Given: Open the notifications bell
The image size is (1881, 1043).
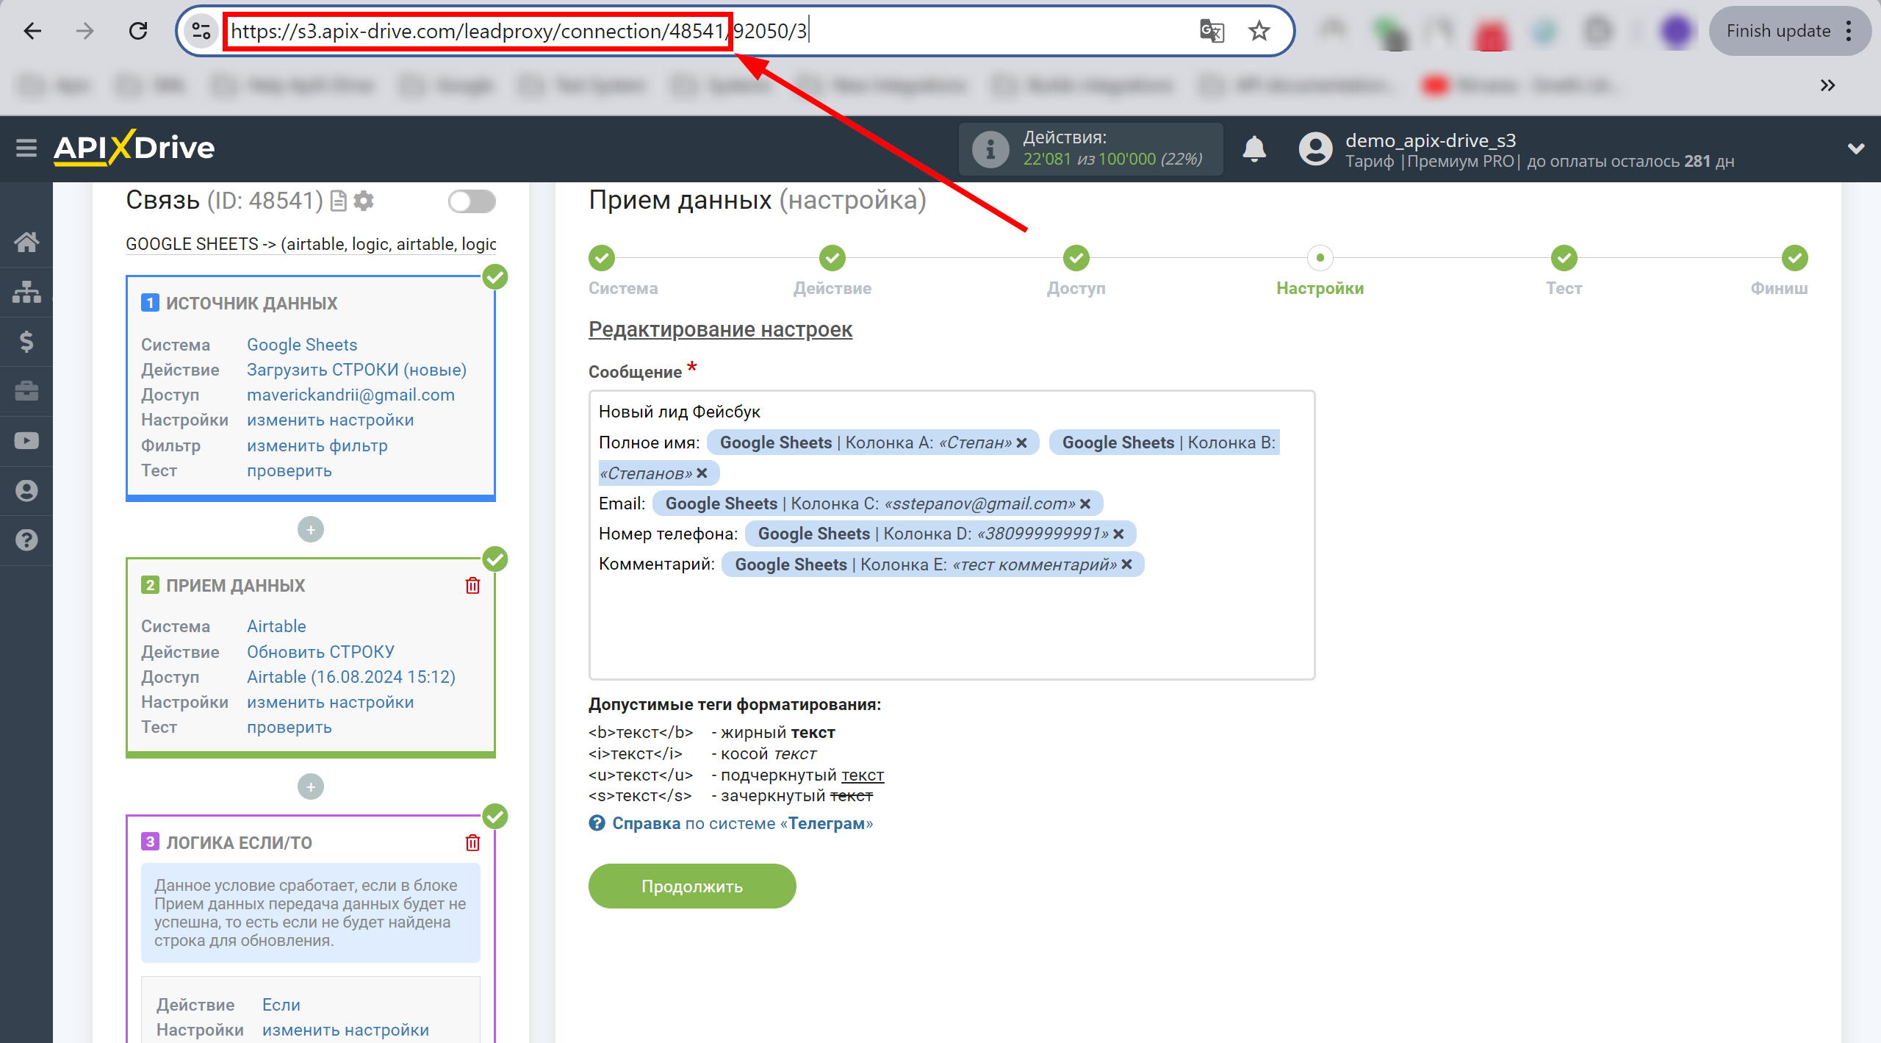Looking at the screenshot, I should coord(1254,149).
